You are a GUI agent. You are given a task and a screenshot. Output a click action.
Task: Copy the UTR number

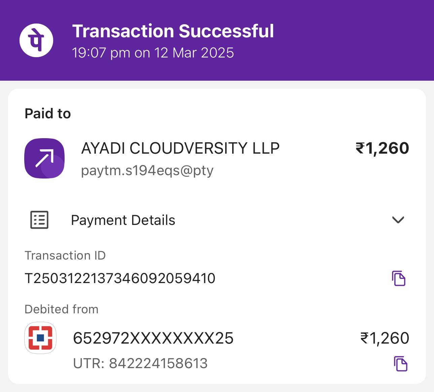pos(400,364)
